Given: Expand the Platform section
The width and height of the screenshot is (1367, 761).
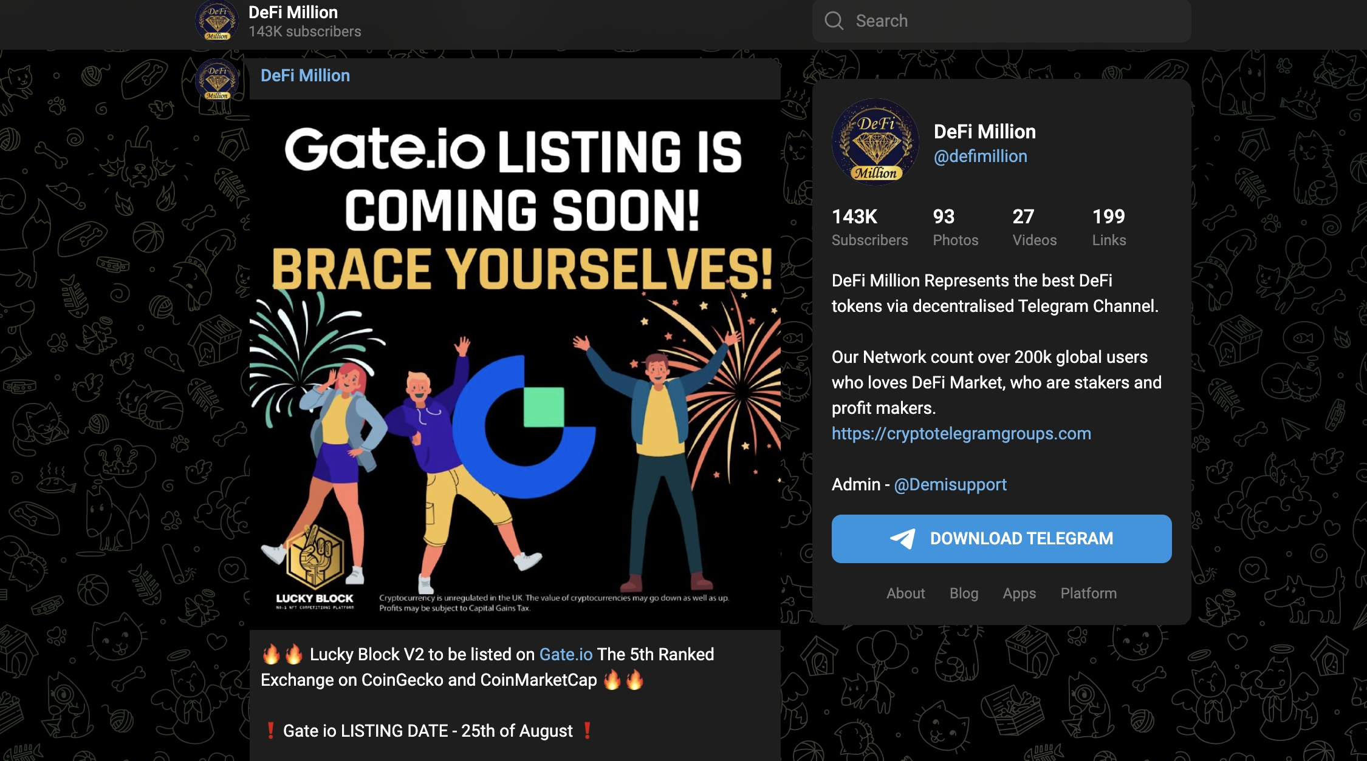Looking at the screenshot, I should pos(1088,592).
